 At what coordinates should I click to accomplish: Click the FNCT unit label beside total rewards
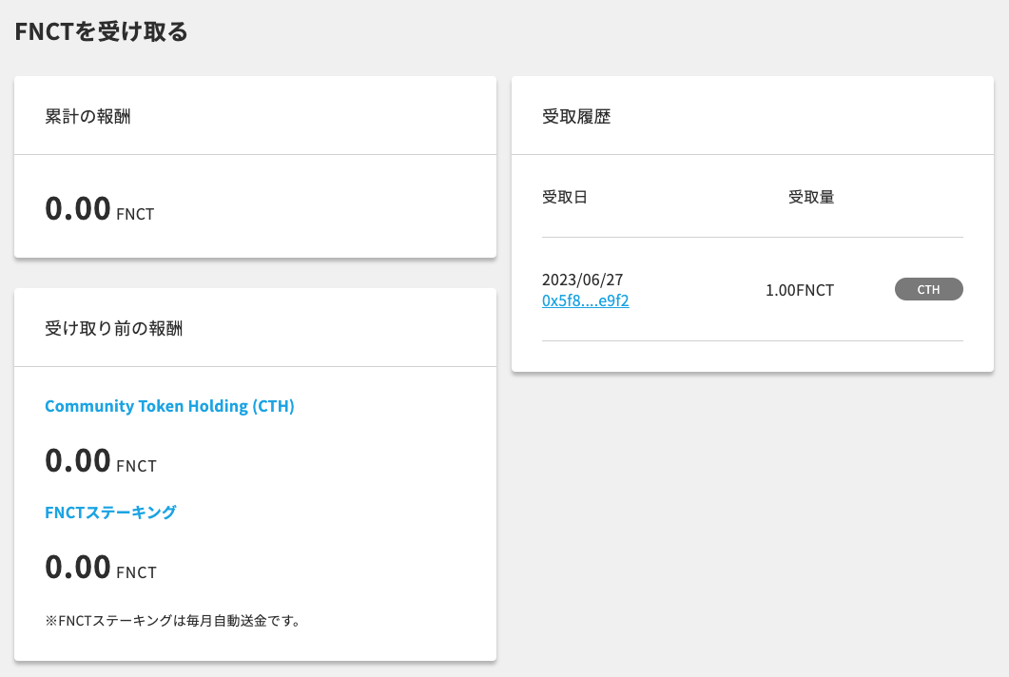[x=135, y=216]
